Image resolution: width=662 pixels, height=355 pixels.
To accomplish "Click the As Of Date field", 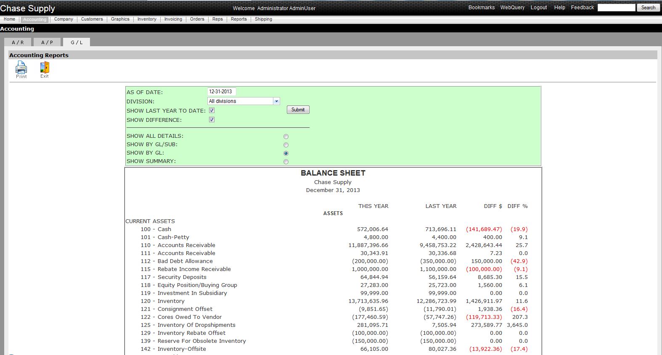I will [222, 92].
